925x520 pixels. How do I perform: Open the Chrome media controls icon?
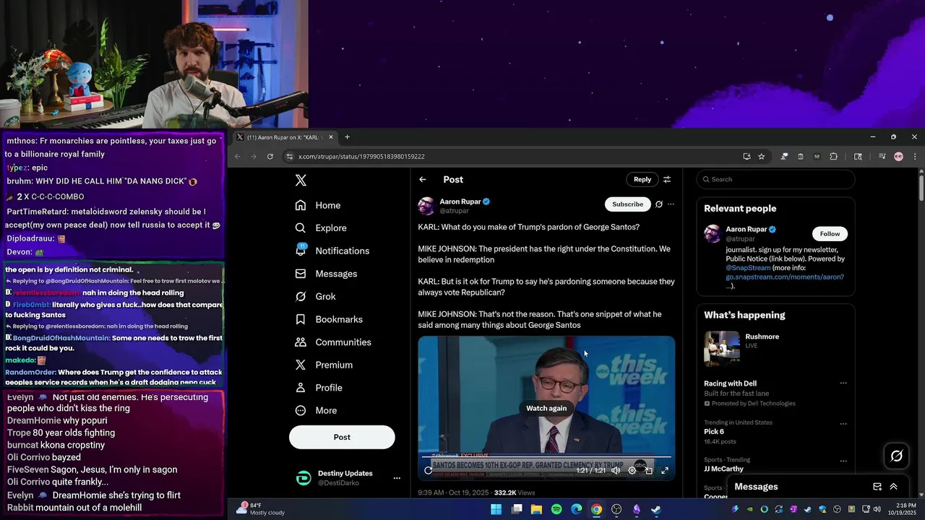[x=882, y=157]
